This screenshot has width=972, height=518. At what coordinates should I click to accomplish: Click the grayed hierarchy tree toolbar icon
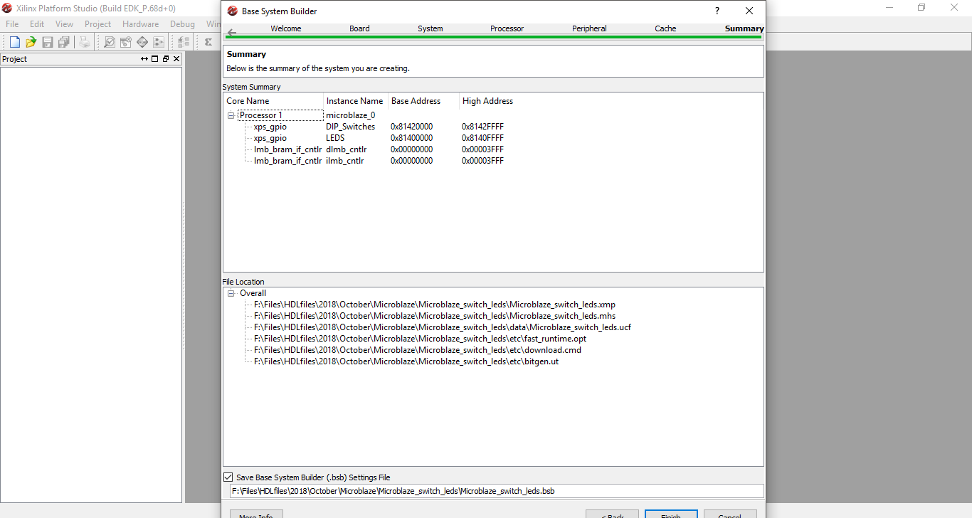184,42
